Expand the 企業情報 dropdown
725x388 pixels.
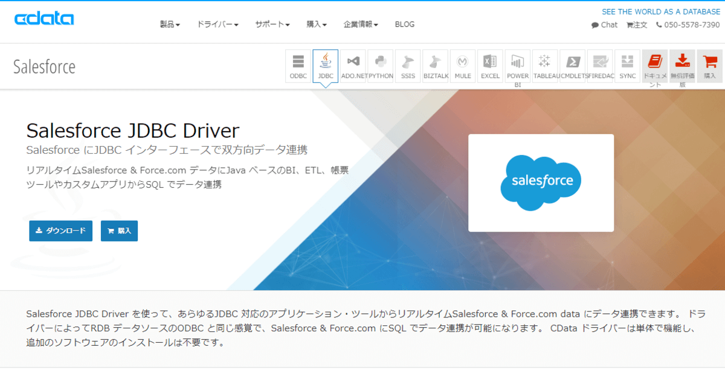tap(361, 24)
